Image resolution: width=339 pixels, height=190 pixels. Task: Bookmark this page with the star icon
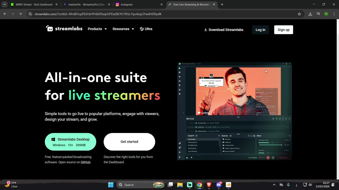click(x=299, y=14)
